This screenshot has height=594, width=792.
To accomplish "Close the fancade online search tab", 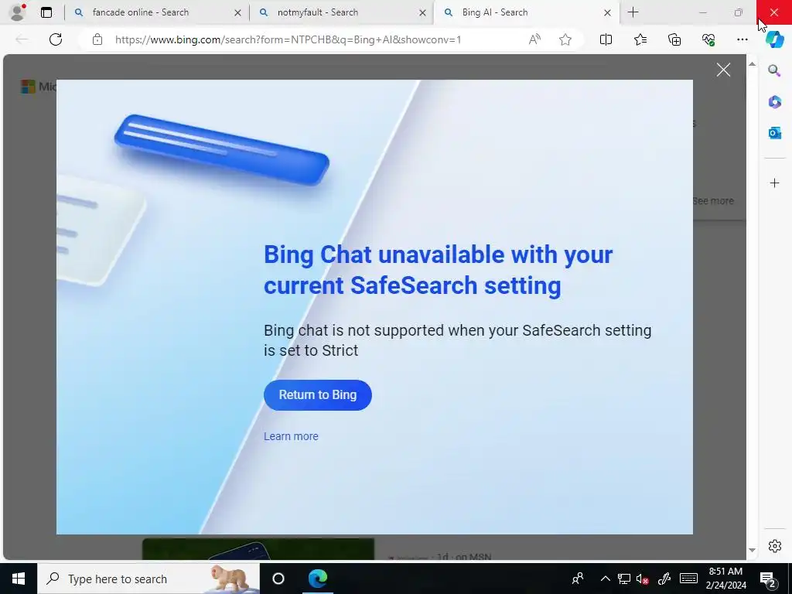I will (237, 12).
